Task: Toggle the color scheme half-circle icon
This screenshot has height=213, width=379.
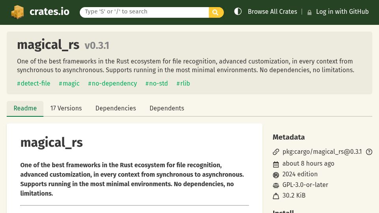Action: tap(238, 11)
